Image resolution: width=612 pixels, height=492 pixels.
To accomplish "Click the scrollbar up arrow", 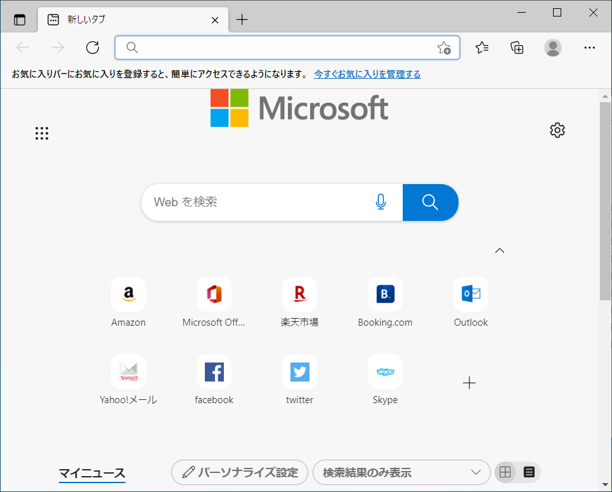I will tap(605, 96).
